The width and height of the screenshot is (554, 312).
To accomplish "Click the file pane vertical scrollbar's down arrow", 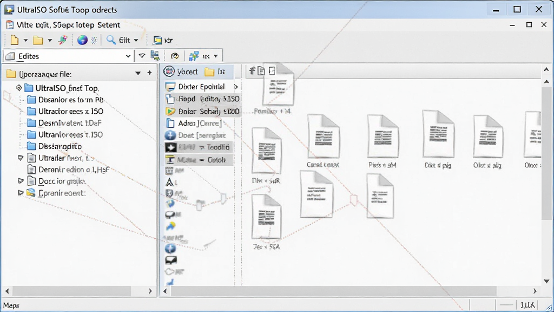I will pos(546,282).
